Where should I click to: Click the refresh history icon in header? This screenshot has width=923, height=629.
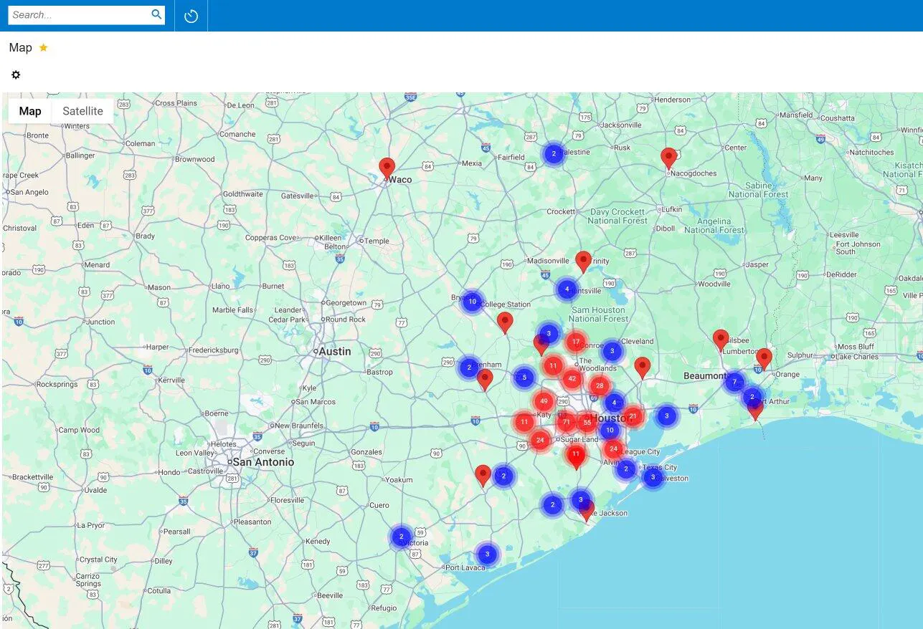pyautogui.click(x=191, y=16)
